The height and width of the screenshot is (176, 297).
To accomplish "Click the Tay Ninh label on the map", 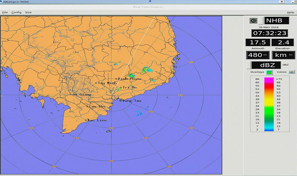I will (107, 83).
